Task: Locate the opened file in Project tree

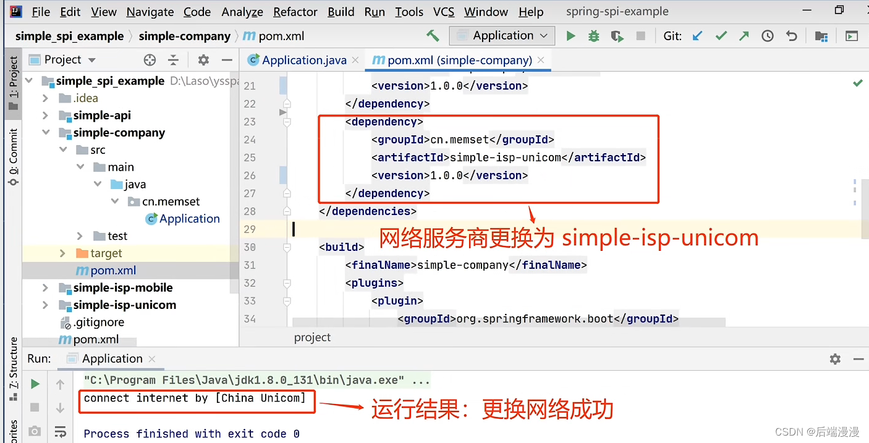Action: point(150,60)
